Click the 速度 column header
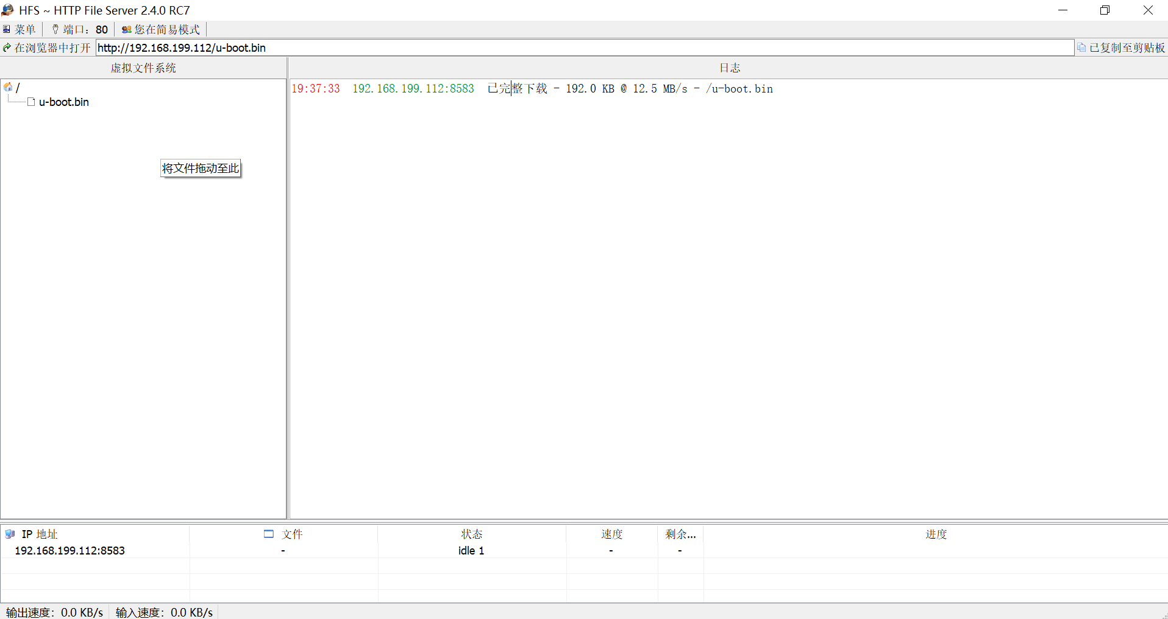This screenshot has width=1168, height=619. point(612,534)
